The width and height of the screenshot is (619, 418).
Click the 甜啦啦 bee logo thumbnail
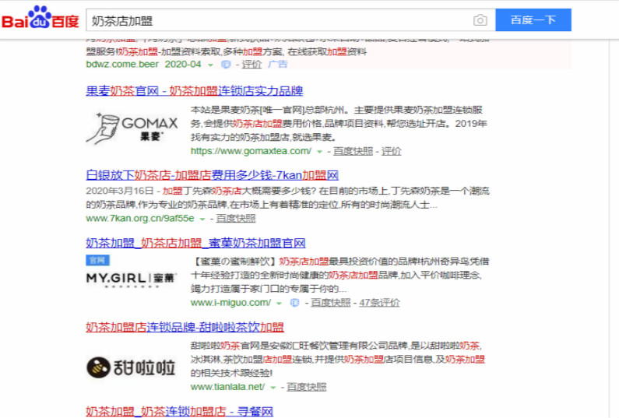[x=131, y=368]
